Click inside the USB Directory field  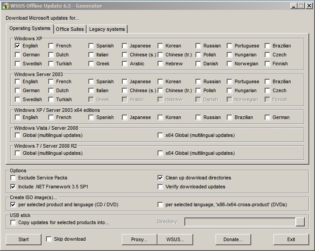(x=240, y=222)
